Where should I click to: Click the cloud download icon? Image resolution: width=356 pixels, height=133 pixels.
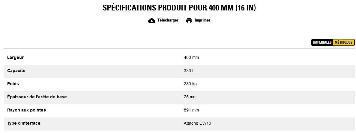point(152,21)
